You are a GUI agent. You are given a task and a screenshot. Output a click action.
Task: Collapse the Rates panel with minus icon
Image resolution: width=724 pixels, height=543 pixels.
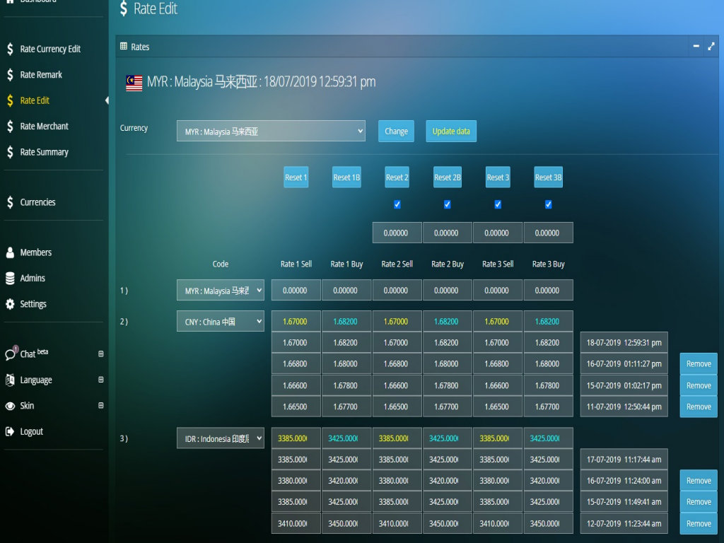click(x=696, y=47)
